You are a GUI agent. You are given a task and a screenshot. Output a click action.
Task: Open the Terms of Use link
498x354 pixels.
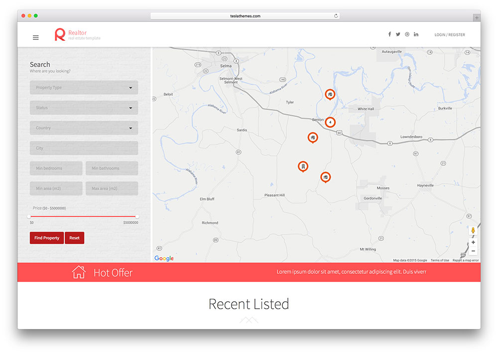coord(440,260)
